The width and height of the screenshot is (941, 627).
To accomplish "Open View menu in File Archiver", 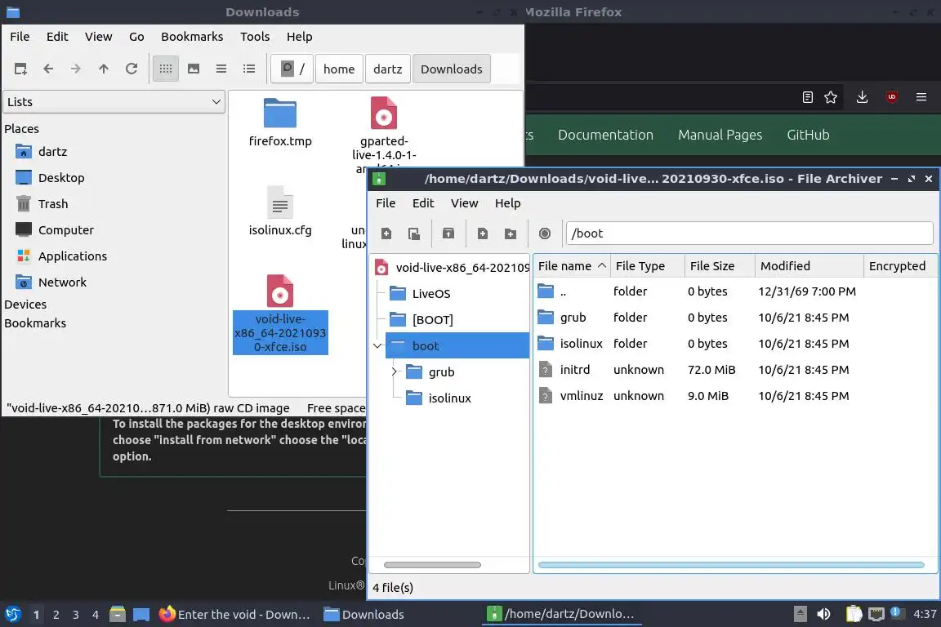I will click(x=465, y=202).
